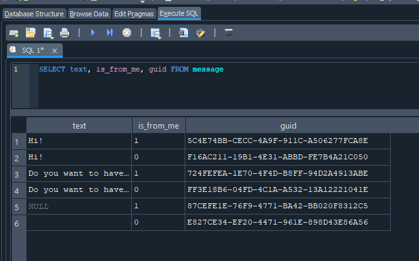This screenshot has height=261, width=419.
Task: Open SQL file from disk
Action: (x=30, y=33)
